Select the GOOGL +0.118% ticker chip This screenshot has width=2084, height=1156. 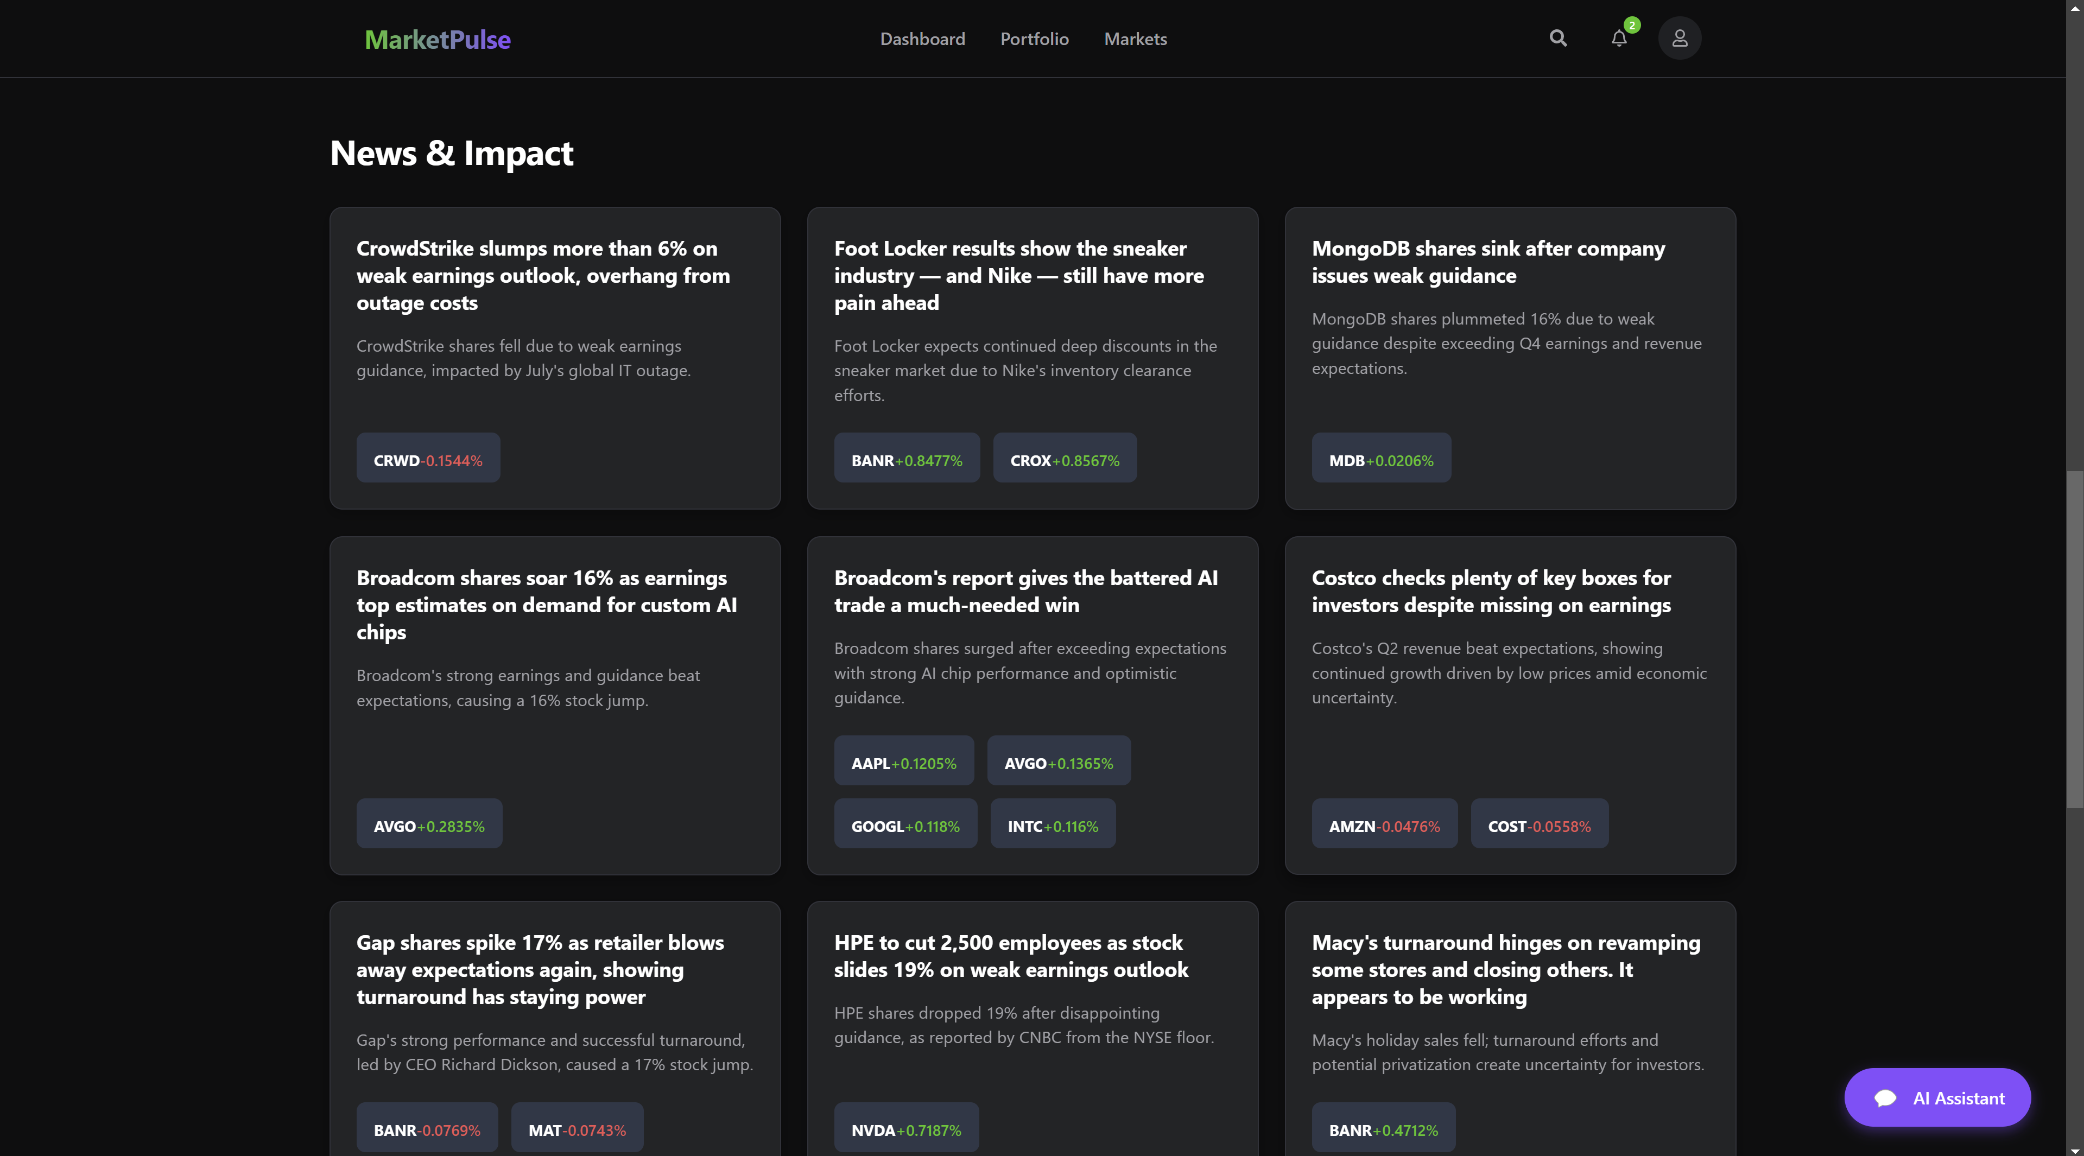point(904,825)
